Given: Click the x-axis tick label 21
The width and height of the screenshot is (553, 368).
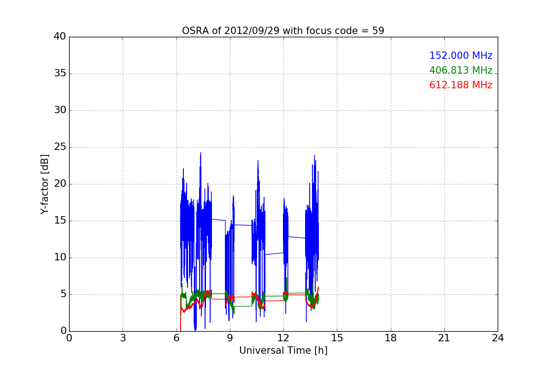Looking at the screenshot, I should click(x=444, y=338).
